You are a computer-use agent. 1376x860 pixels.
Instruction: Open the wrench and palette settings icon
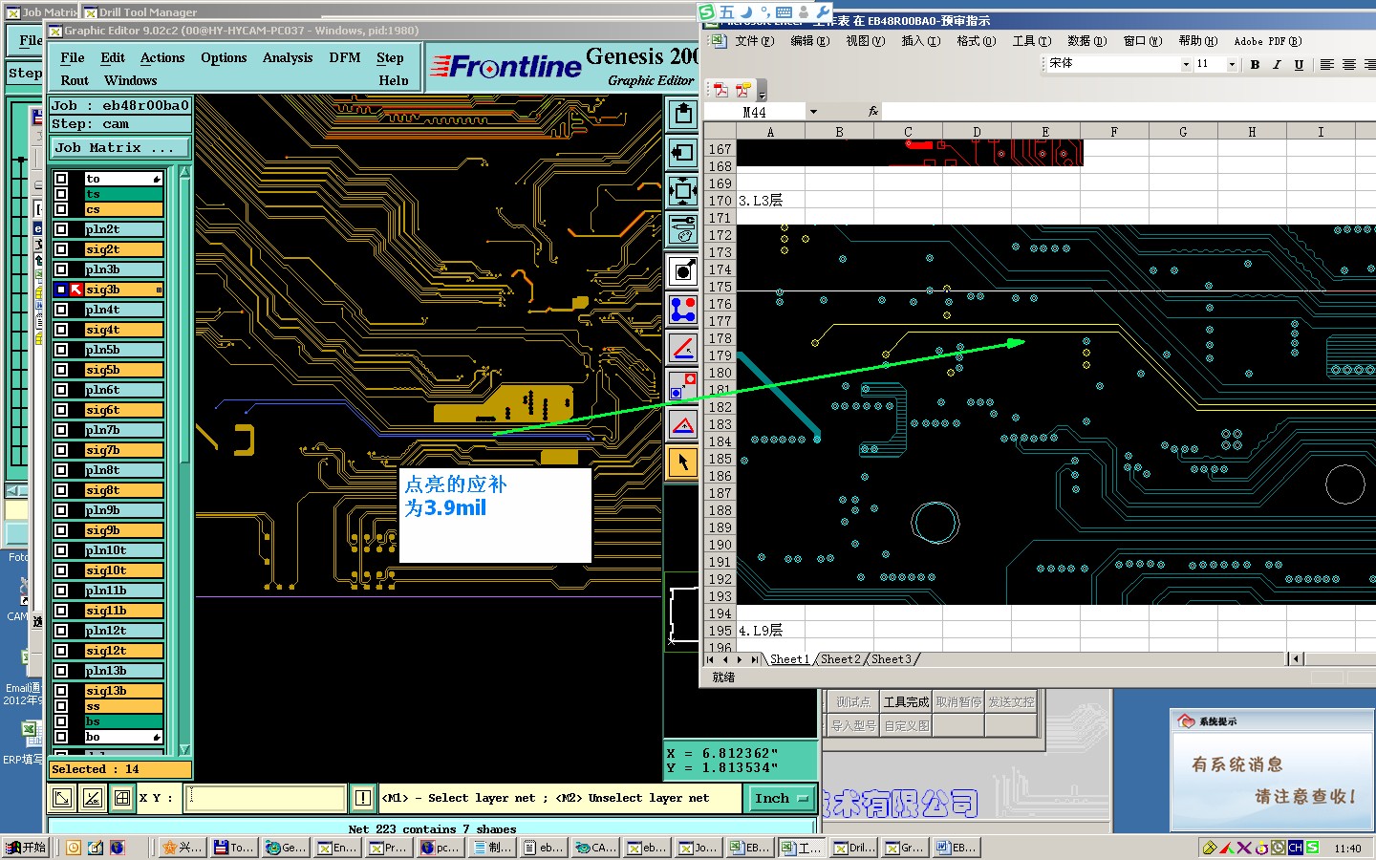click(682, 229)
